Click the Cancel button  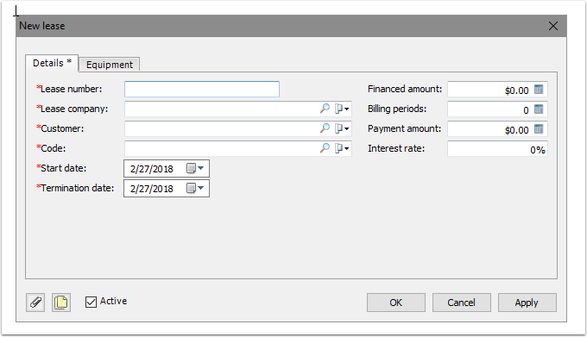point(461,303)
